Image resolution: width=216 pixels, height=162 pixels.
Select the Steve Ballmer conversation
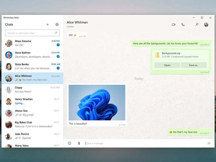pyautogui.click(x=32, y=55)
